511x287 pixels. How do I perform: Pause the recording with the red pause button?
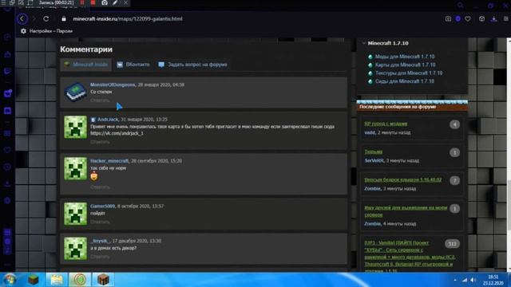(82, 2)
